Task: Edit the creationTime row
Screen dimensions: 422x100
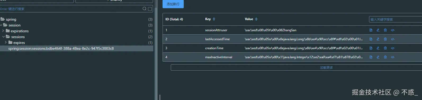Action: [x=378, y=48]
